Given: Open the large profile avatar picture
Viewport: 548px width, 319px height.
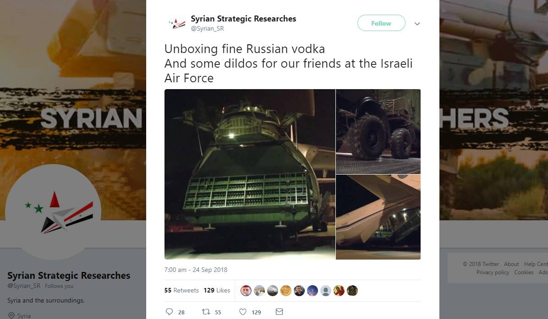Looking at the screenshot, I should click(53, 212).
